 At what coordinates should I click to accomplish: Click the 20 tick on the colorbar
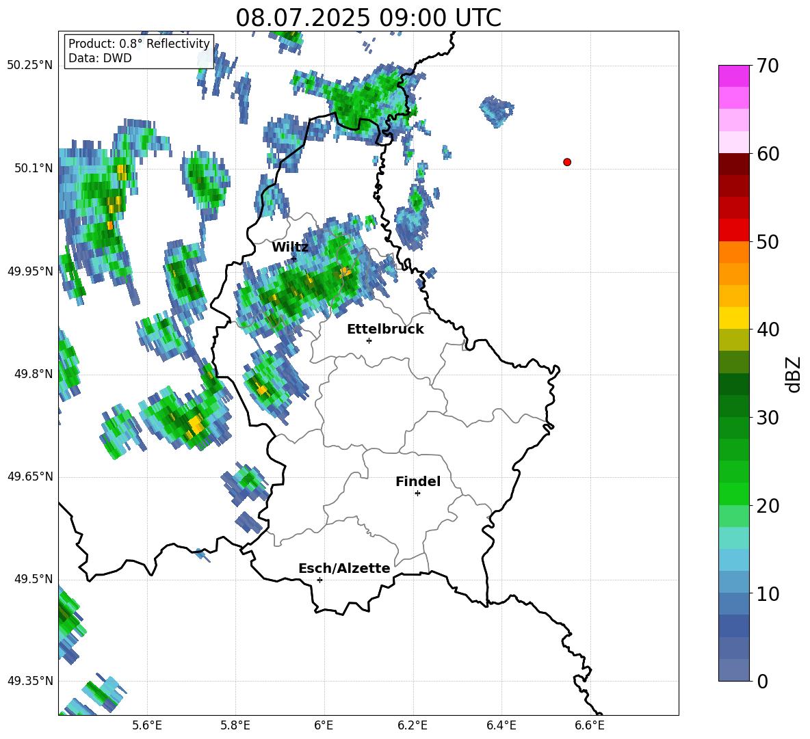point(768,506)
